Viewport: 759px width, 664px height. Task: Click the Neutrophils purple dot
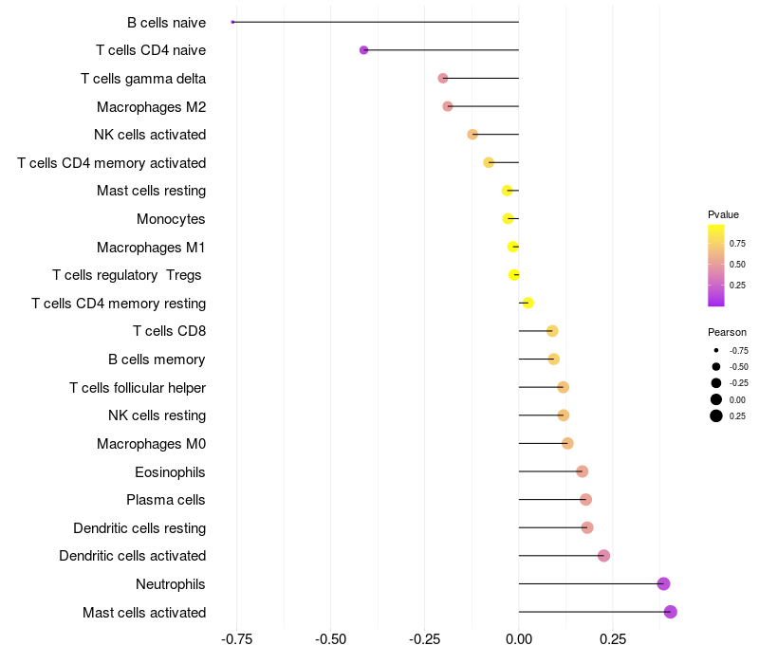(663, 583)
